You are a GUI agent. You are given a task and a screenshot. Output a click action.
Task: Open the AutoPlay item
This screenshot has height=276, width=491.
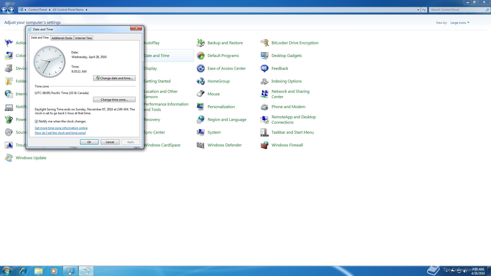point(152,43)
